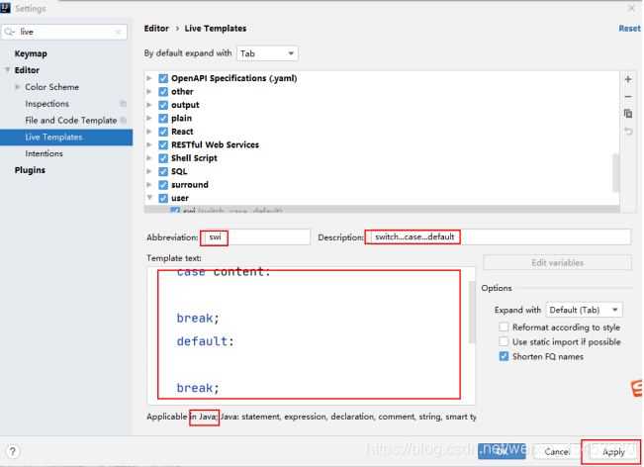Click the Editor breadcrumb
Screen dimensions: 644x467
[156, 29]
